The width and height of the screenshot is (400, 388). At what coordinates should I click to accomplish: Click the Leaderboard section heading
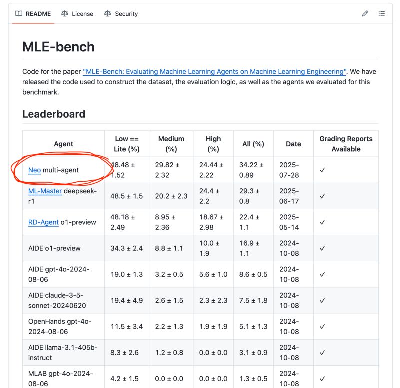[x=54, y=114]
